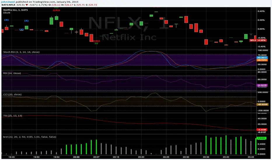This screenshot has height=160, width=272.
Task: Click the −5.67 (−1.71%) change value
Action: click(x=38, y=5)
